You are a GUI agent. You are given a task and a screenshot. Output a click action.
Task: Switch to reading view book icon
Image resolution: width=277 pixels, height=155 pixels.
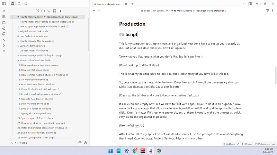tap(267, 11)
